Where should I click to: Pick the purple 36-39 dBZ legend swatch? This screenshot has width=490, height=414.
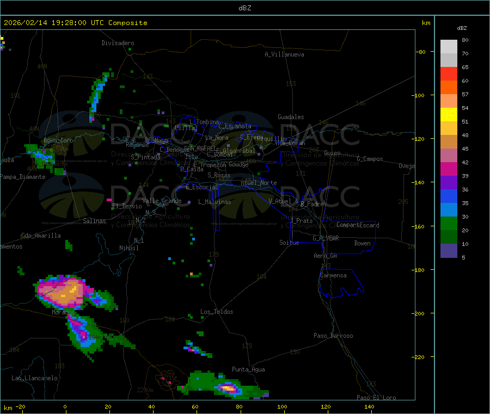pos(449,183)
